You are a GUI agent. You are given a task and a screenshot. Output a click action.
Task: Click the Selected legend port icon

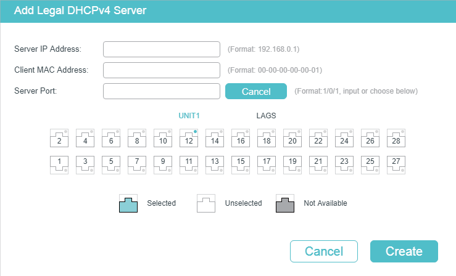(x=128, y=203)
